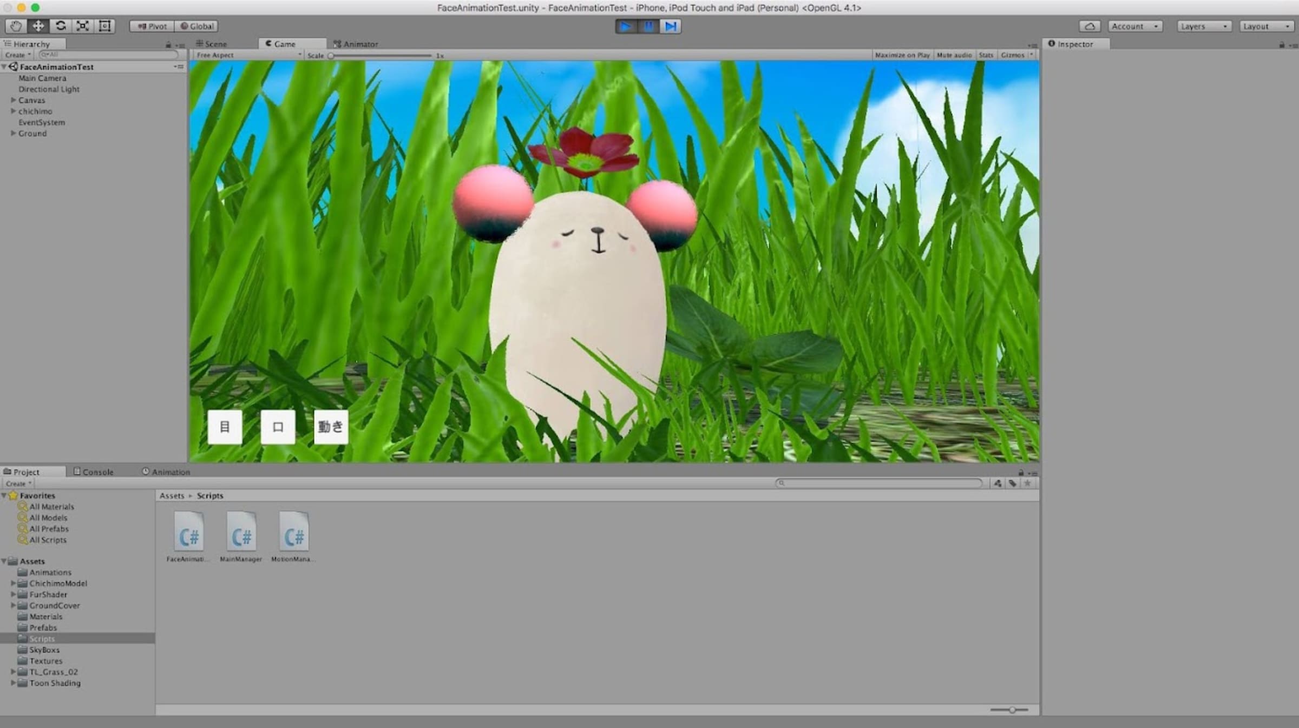Click the Pause playback button
The image size is (1299, 728).
point(648,26)
